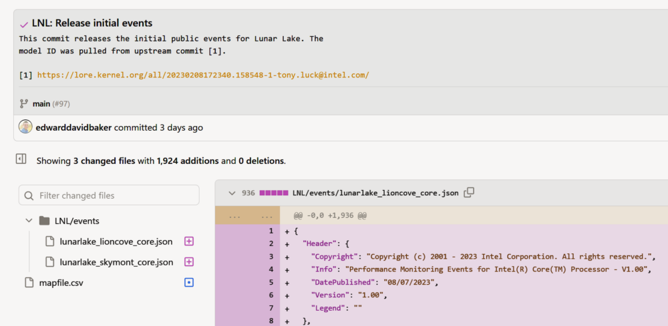668x326 pixels.
Task: Open pull request #97 link
Action: pos(61,103)
